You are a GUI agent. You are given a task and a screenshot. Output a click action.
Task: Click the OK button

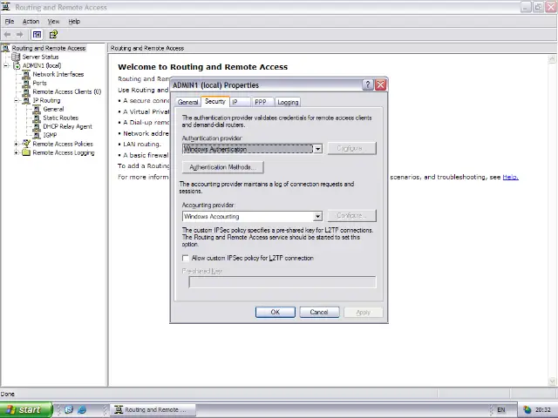[x=276, y=312]
